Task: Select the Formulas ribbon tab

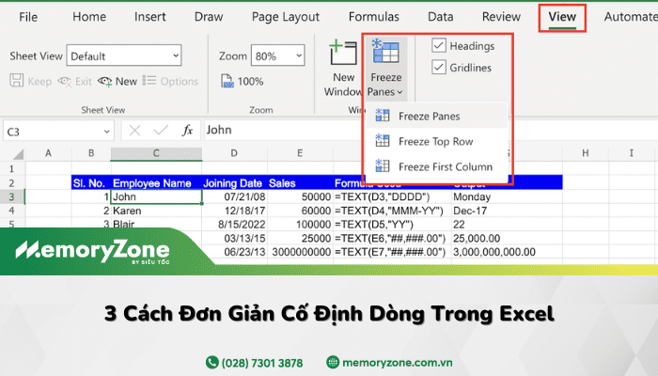Action: tap(373, 17)
